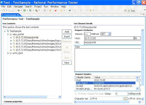Expand the logo image request node
Viewport: 146px width, 105px height.
click(11, 41)
